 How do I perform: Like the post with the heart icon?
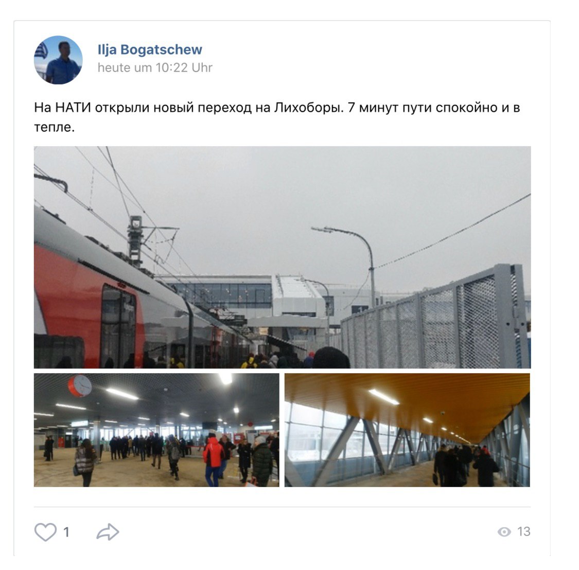click(45, 532)
